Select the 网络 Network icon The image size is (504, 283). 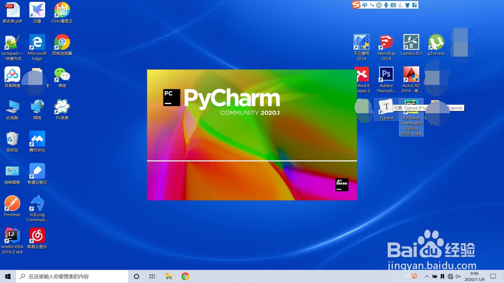point(37,109)
